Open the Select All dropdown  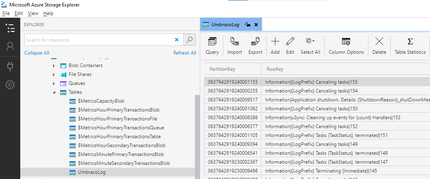[x=310, y=46]
